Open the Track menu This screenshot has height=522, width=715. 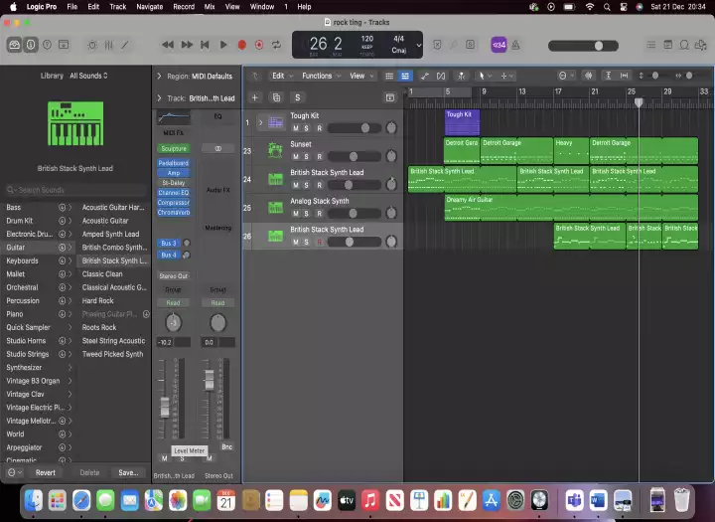(117, 7)
